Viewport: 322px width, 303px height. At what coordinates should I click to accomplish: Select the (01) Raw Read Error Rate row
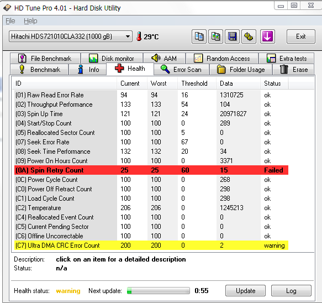151,95
